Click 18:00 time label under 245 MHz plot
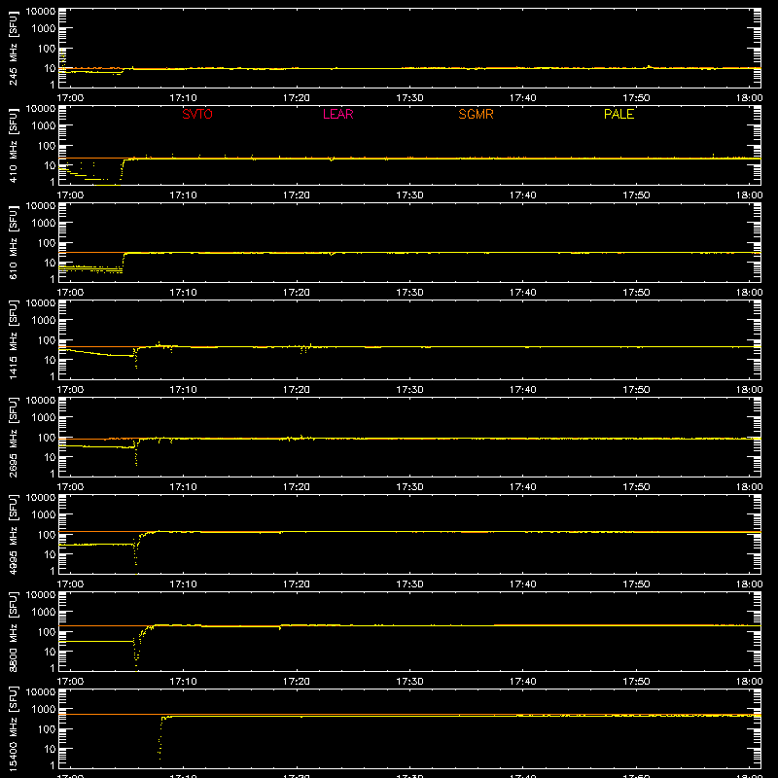Image resolution: width=778 pixels, height=778 pixels. pos(749,98)
